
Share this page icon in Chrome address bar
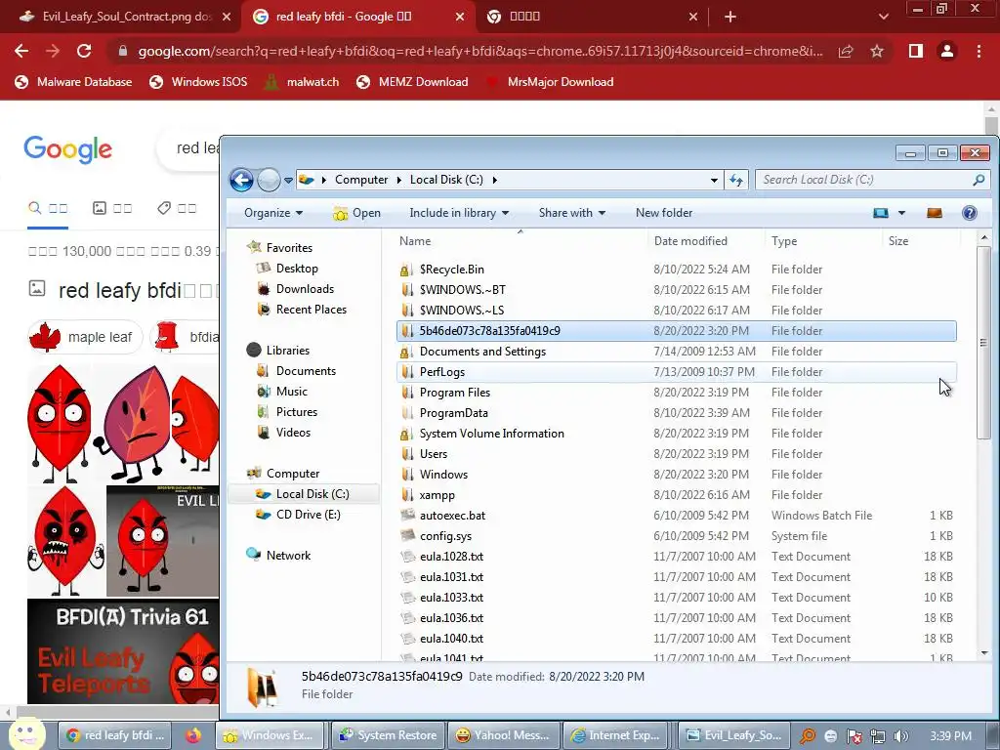pos(846,51)
